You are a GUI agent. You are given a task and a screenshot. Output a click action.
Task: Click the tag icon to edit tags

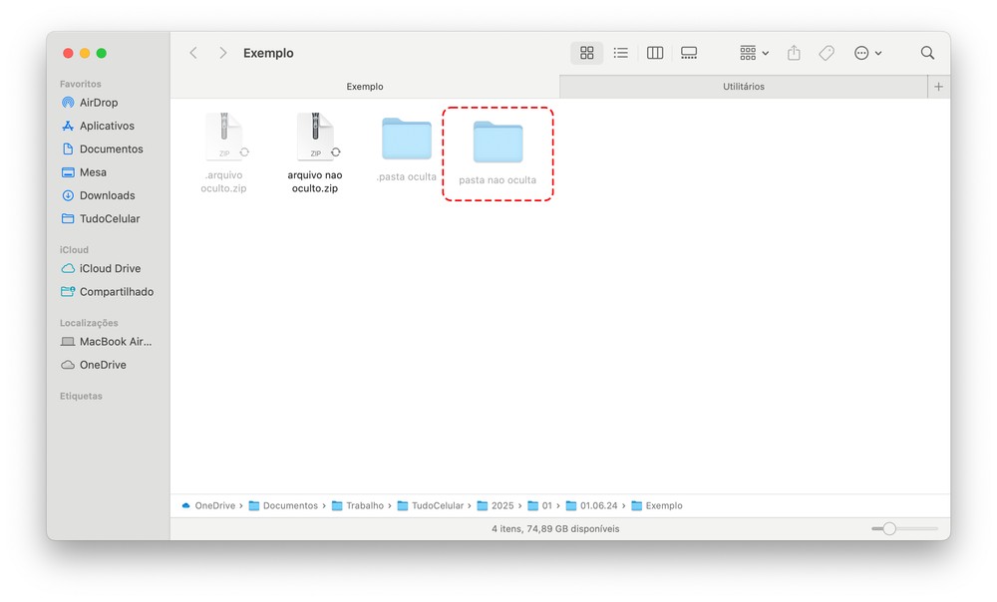tap(827, 53)
